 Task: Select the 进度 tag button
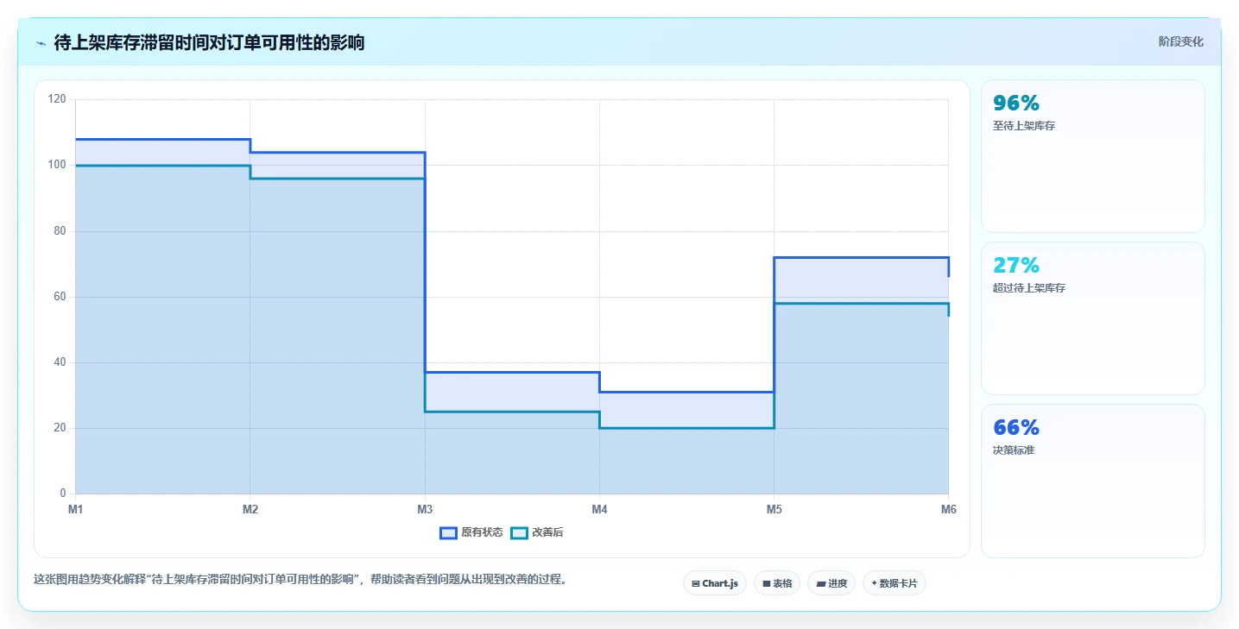(831, 583)
